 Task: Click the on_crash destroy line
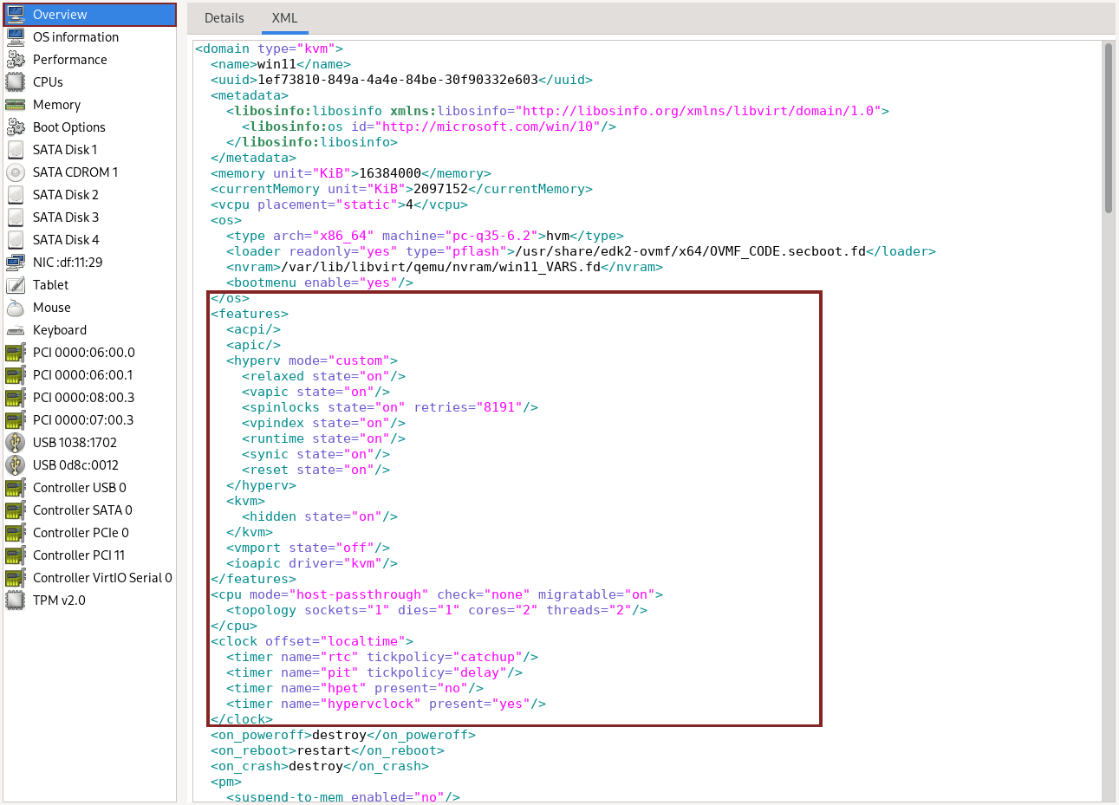(x=320, y=766)
